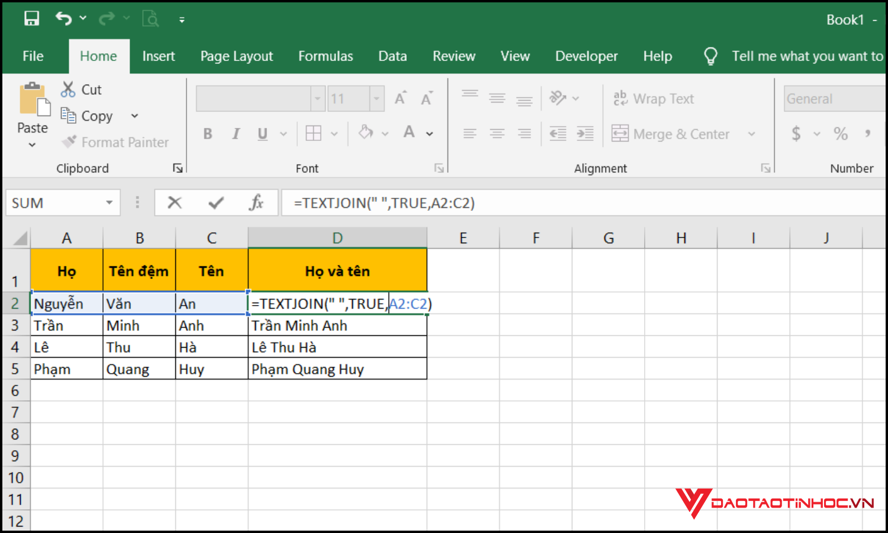The width and height of the screenshot is (888, 533).
Task: Expand the Name Box dropdown arrow
Action: coord(110,203)
